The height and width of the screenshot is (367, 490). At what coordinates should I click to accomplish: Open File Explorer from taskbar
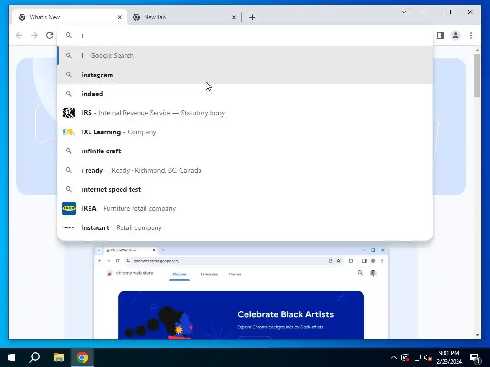58,357
